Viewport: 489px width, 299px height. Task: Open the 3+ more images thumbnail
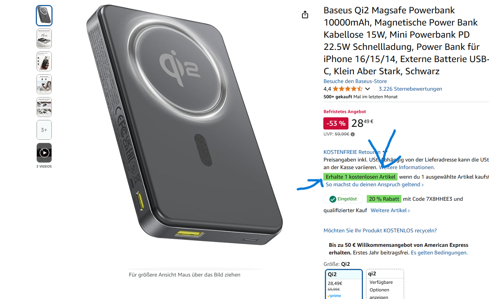click(44, 130)
